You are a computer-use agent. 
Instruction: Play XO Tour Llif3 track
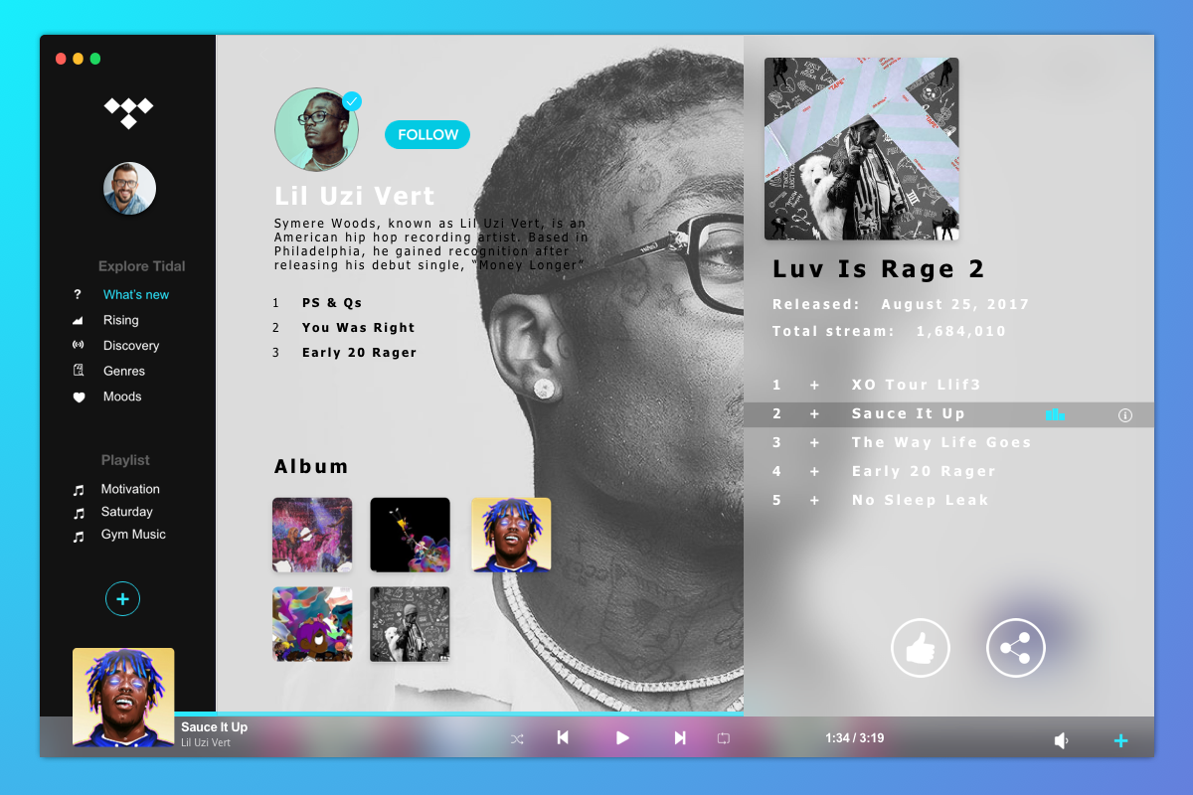pyautogui.click(x=916, y=385)
